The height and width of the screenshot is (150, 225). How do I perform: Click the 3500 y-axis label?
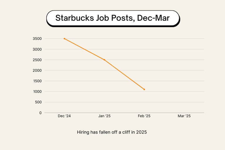37,39
